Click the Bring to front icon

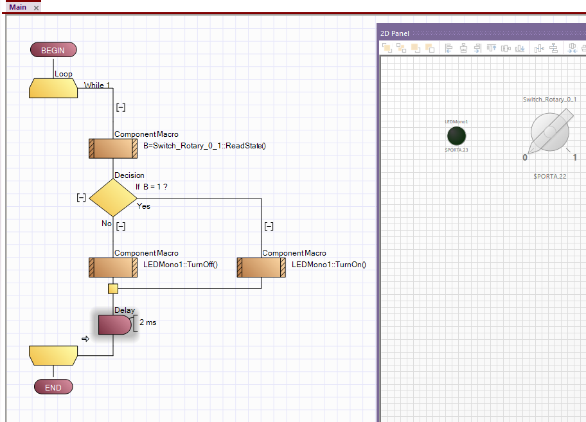tap(416, 48)
